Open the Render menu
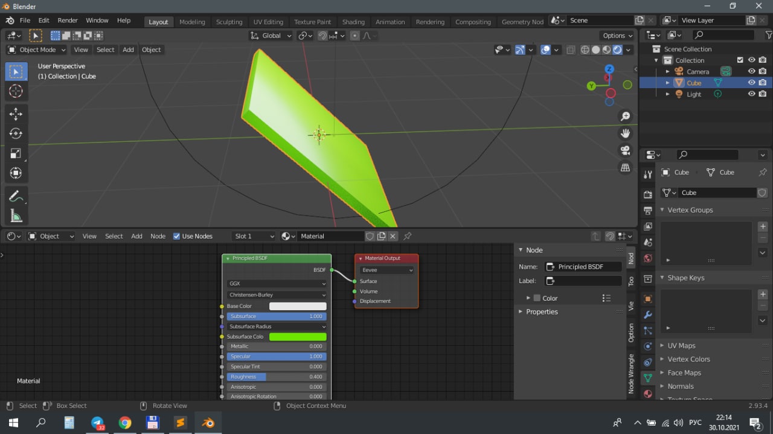Image resolution: width=773 pixels, height=434 pixels. point(68,21)
